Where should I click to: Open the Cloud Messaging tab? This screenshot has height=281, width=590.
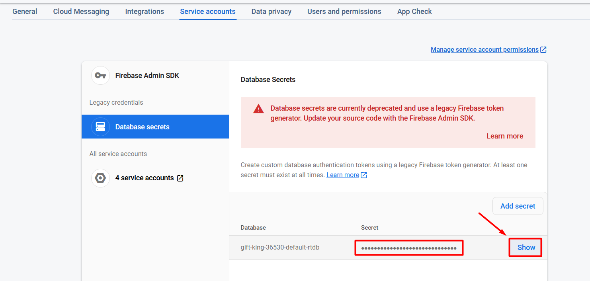(x=81, y=12)
